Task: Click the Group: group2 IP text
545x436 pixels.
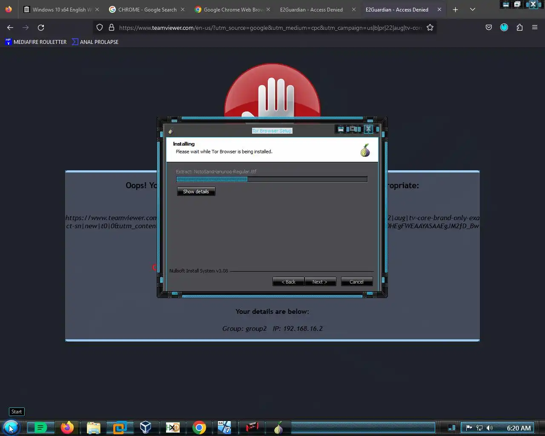Action: click(x=272, y=328)
